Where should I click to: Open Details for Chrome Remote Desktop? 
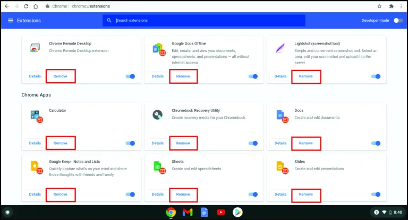35,76
